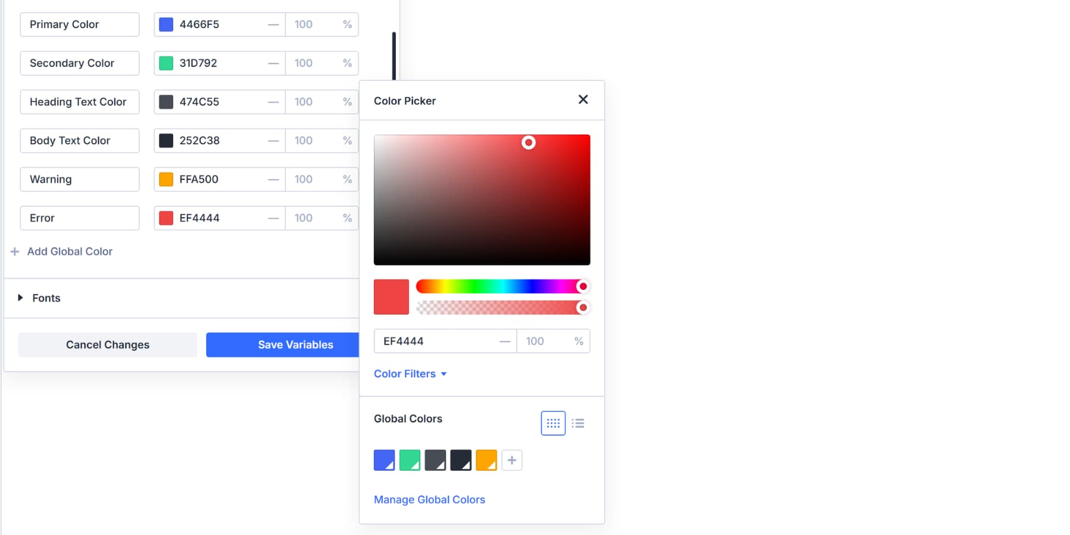Cancel Changes in the variables panel

[x=108, y=345]
